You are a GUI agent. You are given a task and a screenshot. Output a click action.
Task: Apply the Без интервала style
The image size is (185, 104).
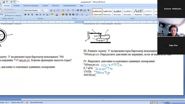tap(107, 12)
